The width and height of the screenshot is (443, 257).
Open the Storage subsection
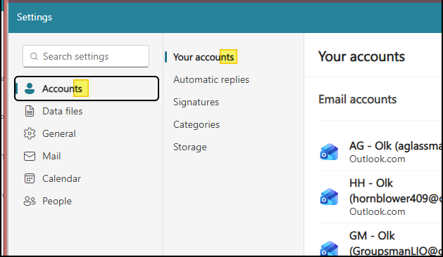(190, 147)
